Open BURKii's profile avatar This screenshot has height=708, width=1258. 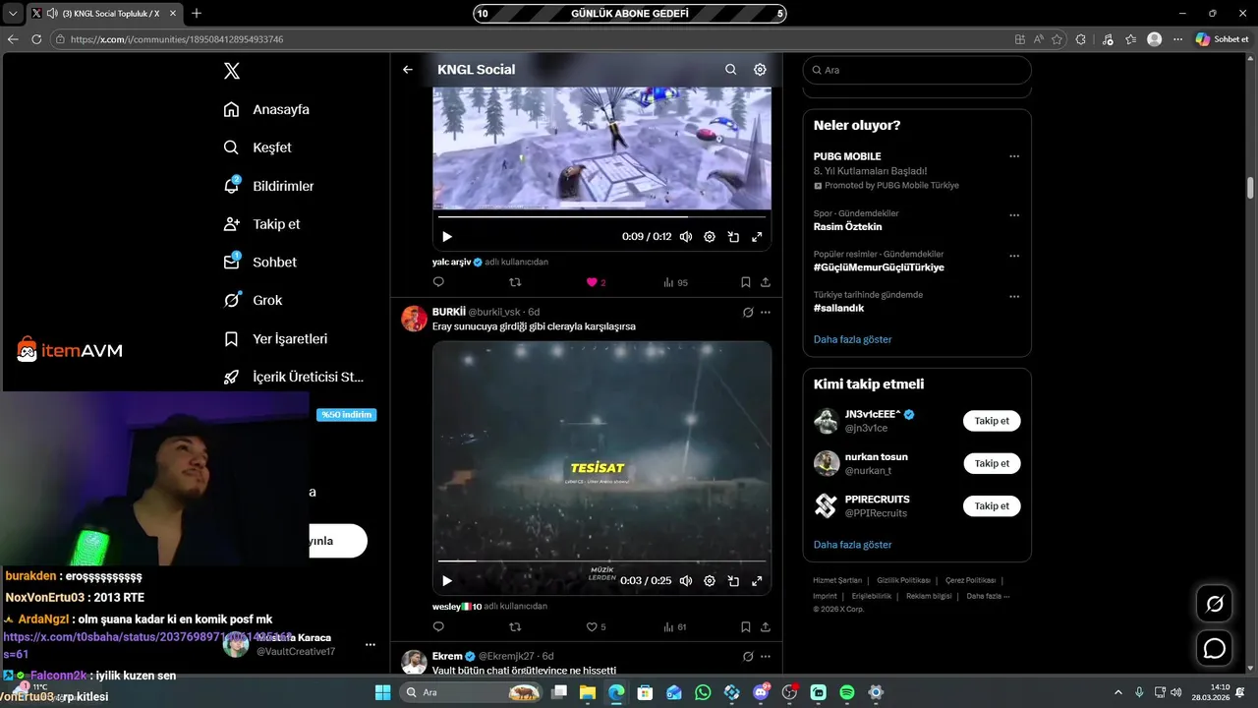point(415,319)
